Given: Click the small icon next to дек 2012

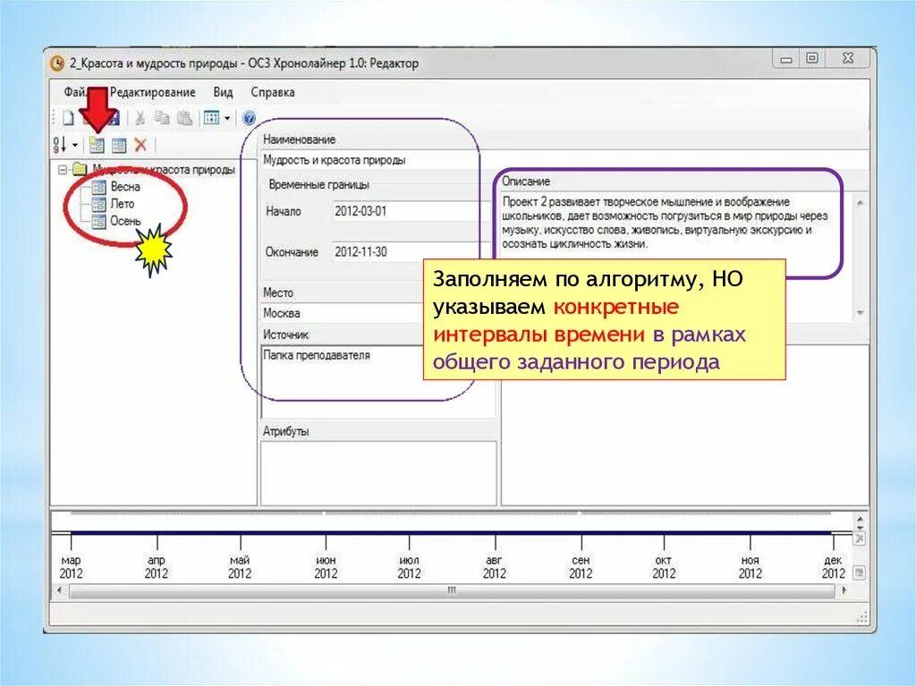Looking at the screenshot, I should pos(860,572).
